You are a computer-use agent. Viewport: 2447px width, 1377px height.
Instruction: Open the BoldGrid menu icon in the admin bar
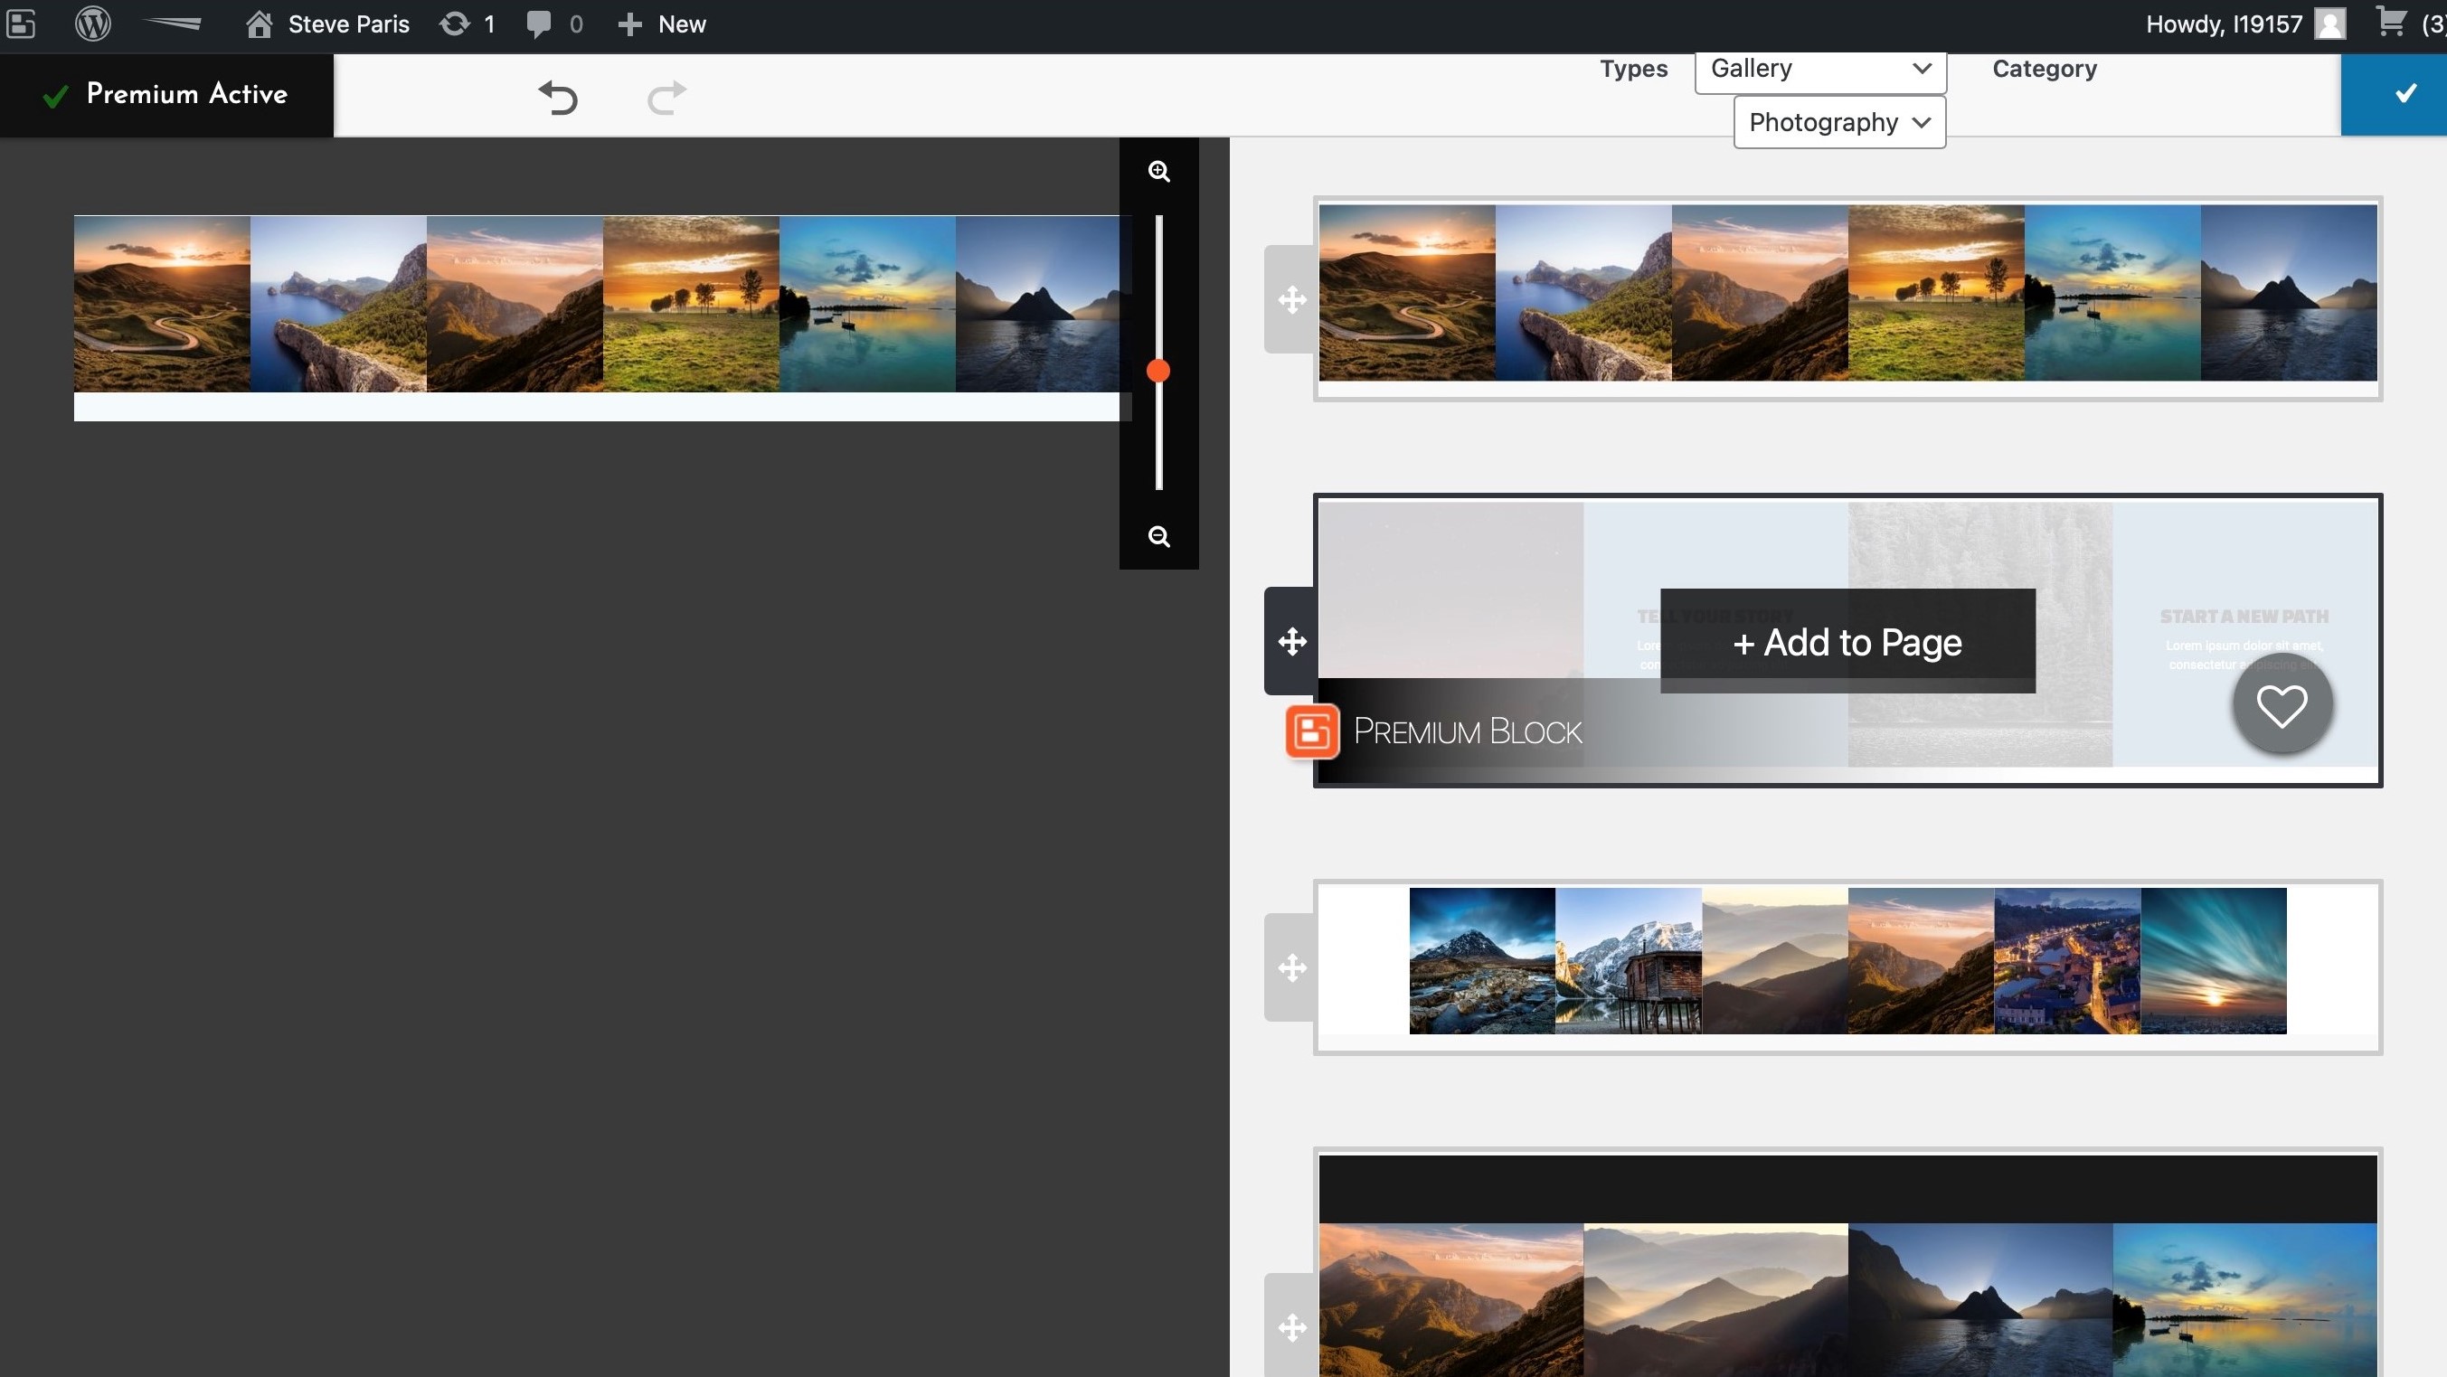(x=21, y=24)
